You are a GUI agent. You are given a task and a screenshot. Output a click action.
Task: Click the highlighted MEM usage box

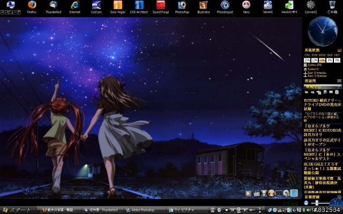pos(322,60)
